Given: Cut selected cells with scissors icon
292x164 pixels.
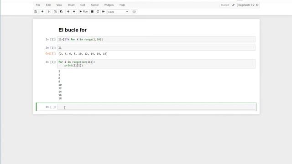Looking at the screenshot, I should tap(49, 11).
